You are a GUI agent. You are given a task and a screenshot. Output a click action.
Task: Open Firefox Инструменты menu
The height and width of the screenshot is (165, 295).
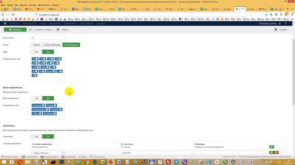click(44, 5)
